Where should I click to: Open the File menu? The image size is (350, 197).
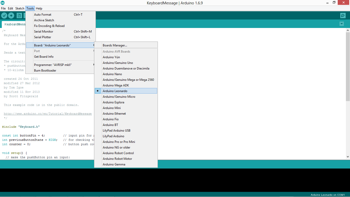[3, 8]
